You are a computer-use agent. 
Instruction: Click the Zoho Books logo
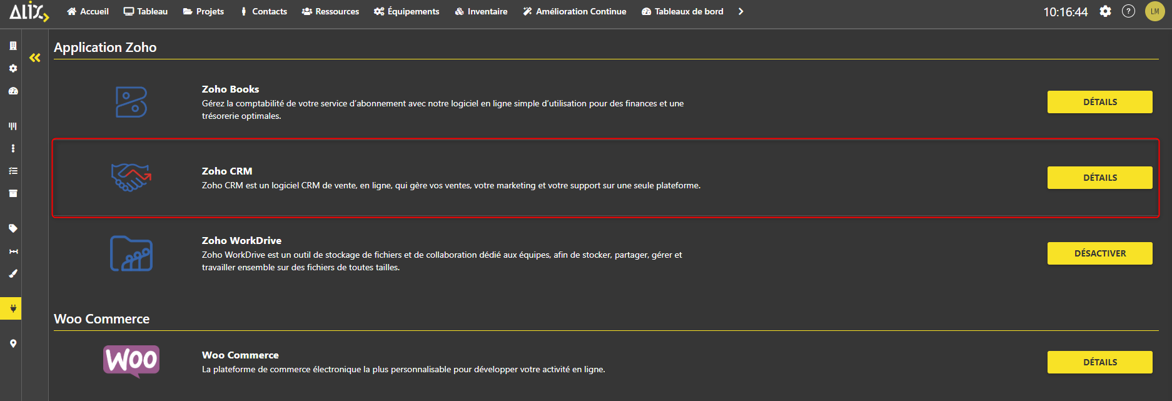131,102
